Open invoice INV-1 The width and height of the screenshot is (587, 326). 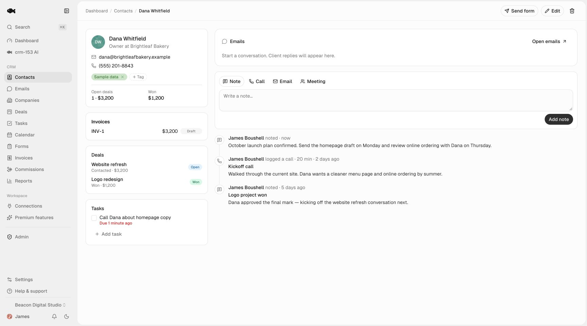[x=147, y=131]
